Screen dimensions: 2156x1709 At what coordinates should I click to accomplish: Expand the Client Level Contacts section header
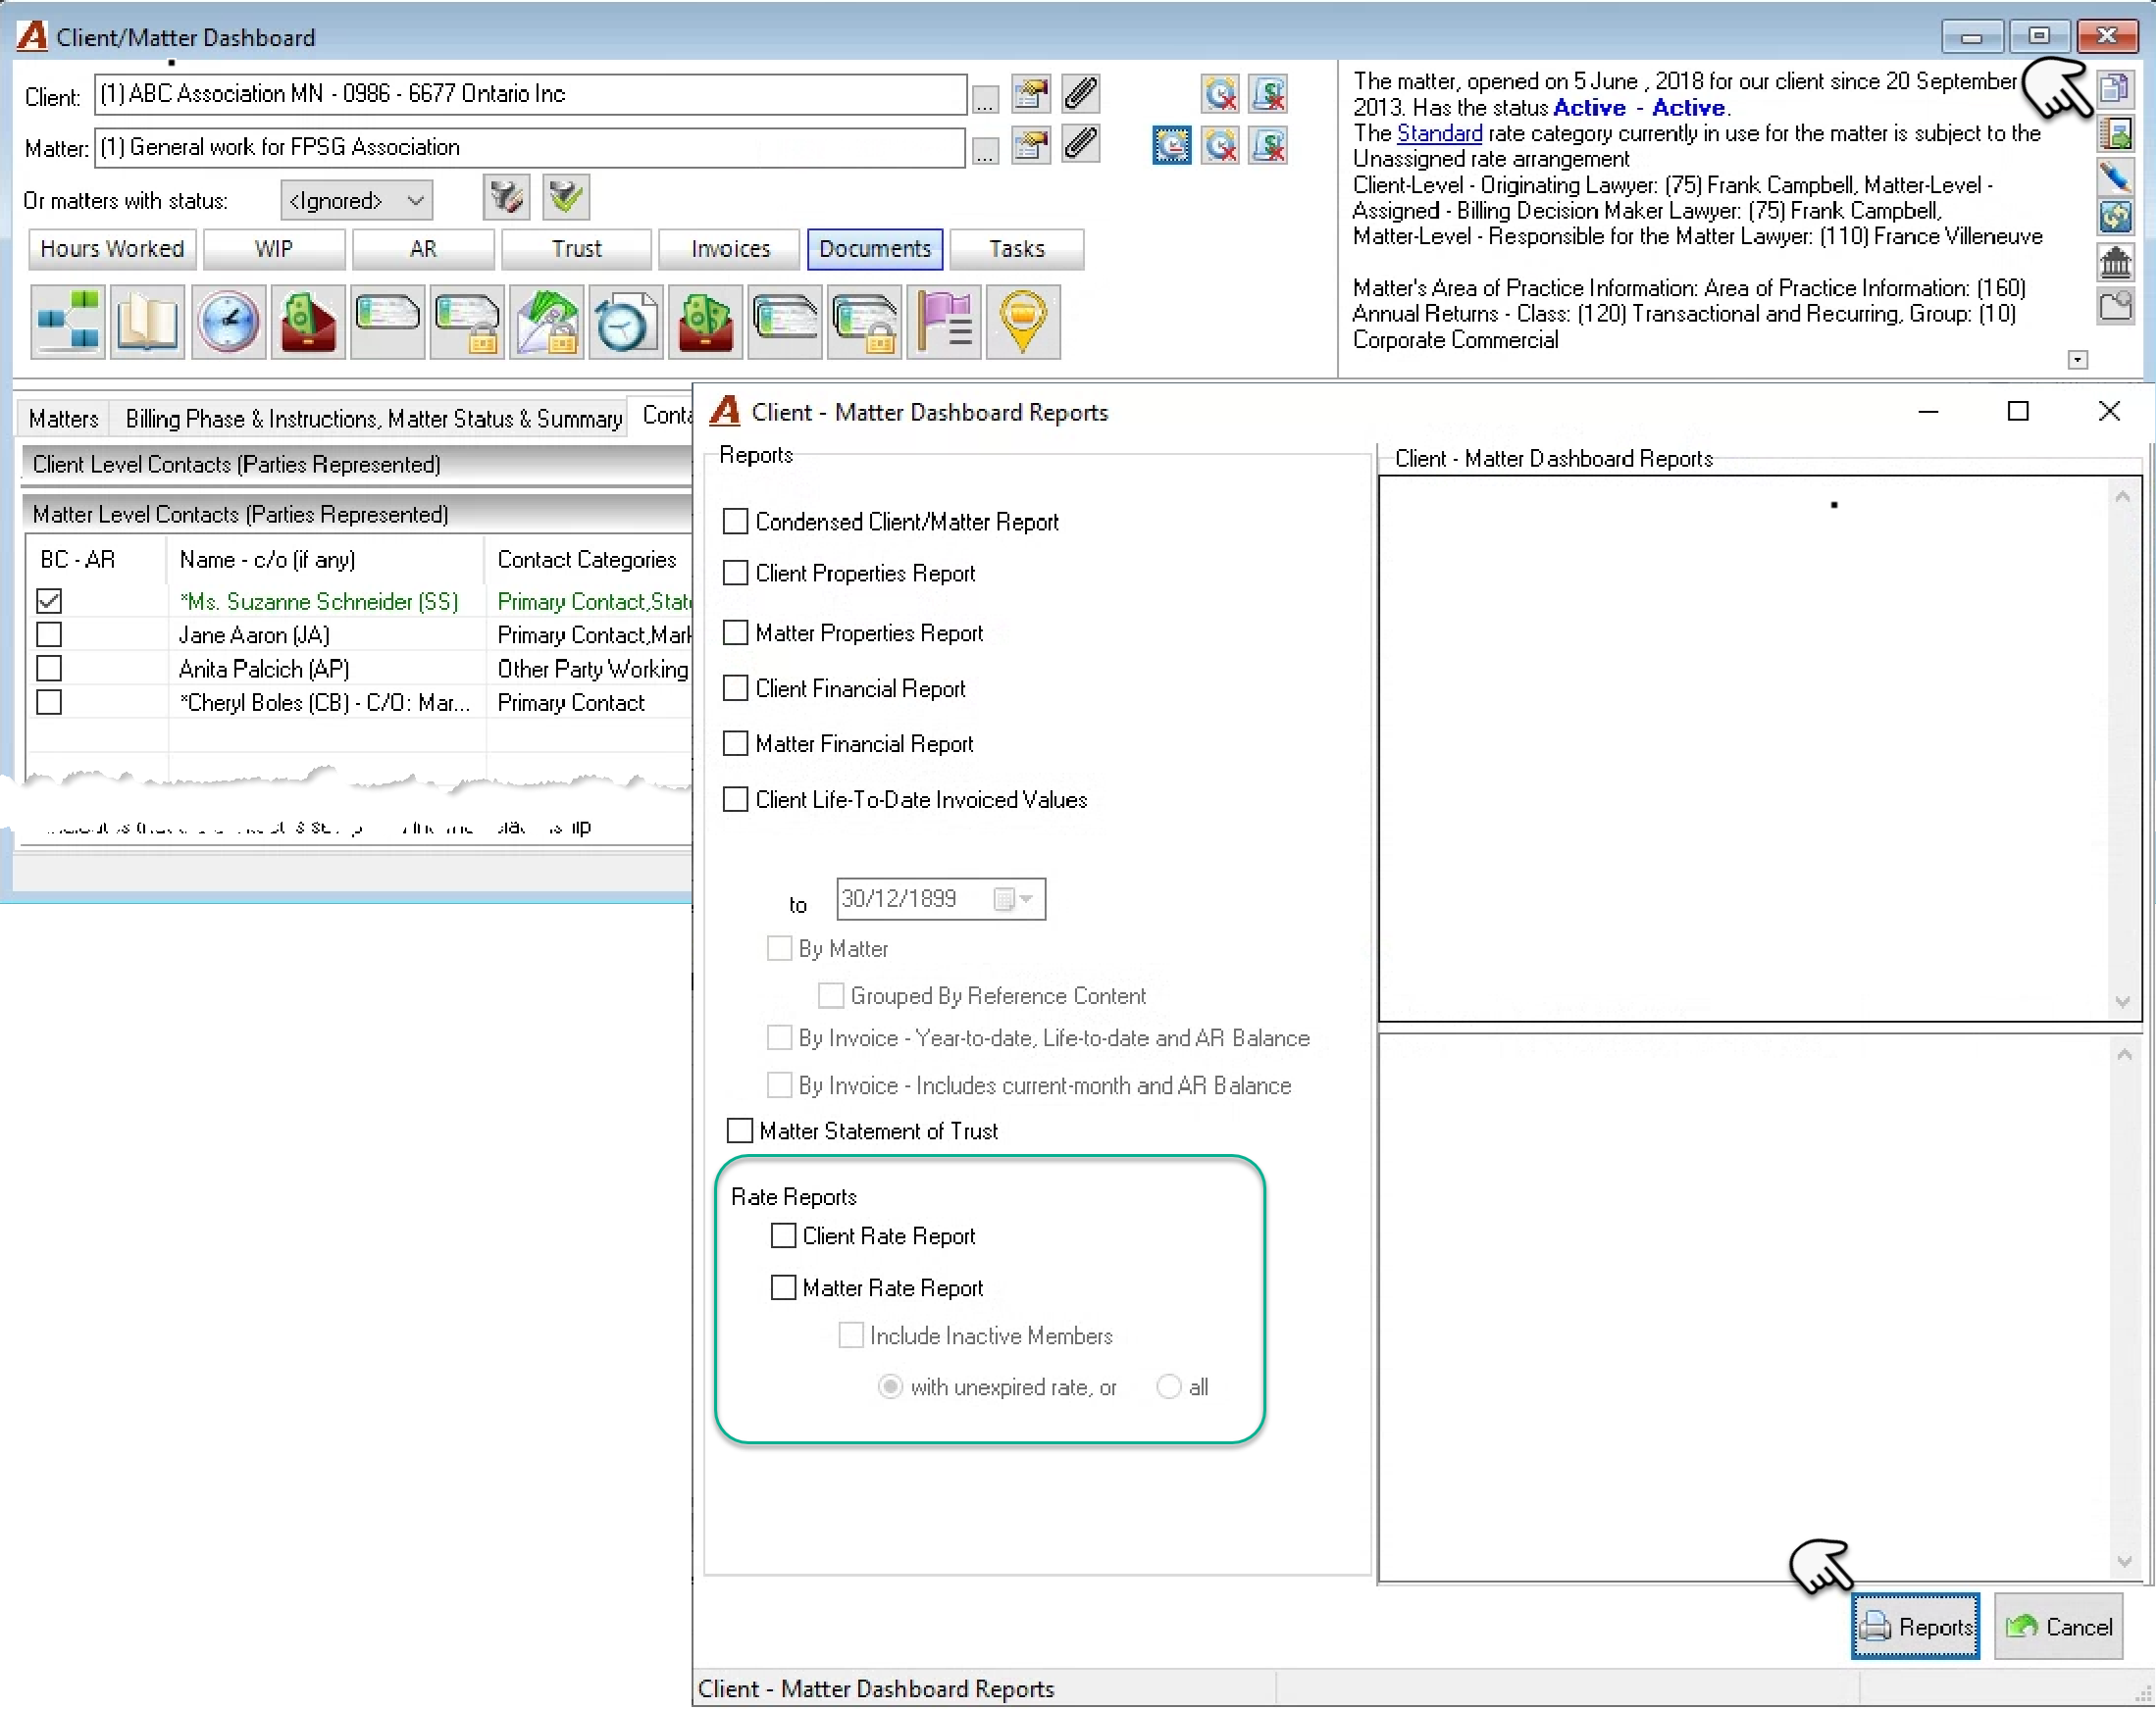[x=357, y=465]
